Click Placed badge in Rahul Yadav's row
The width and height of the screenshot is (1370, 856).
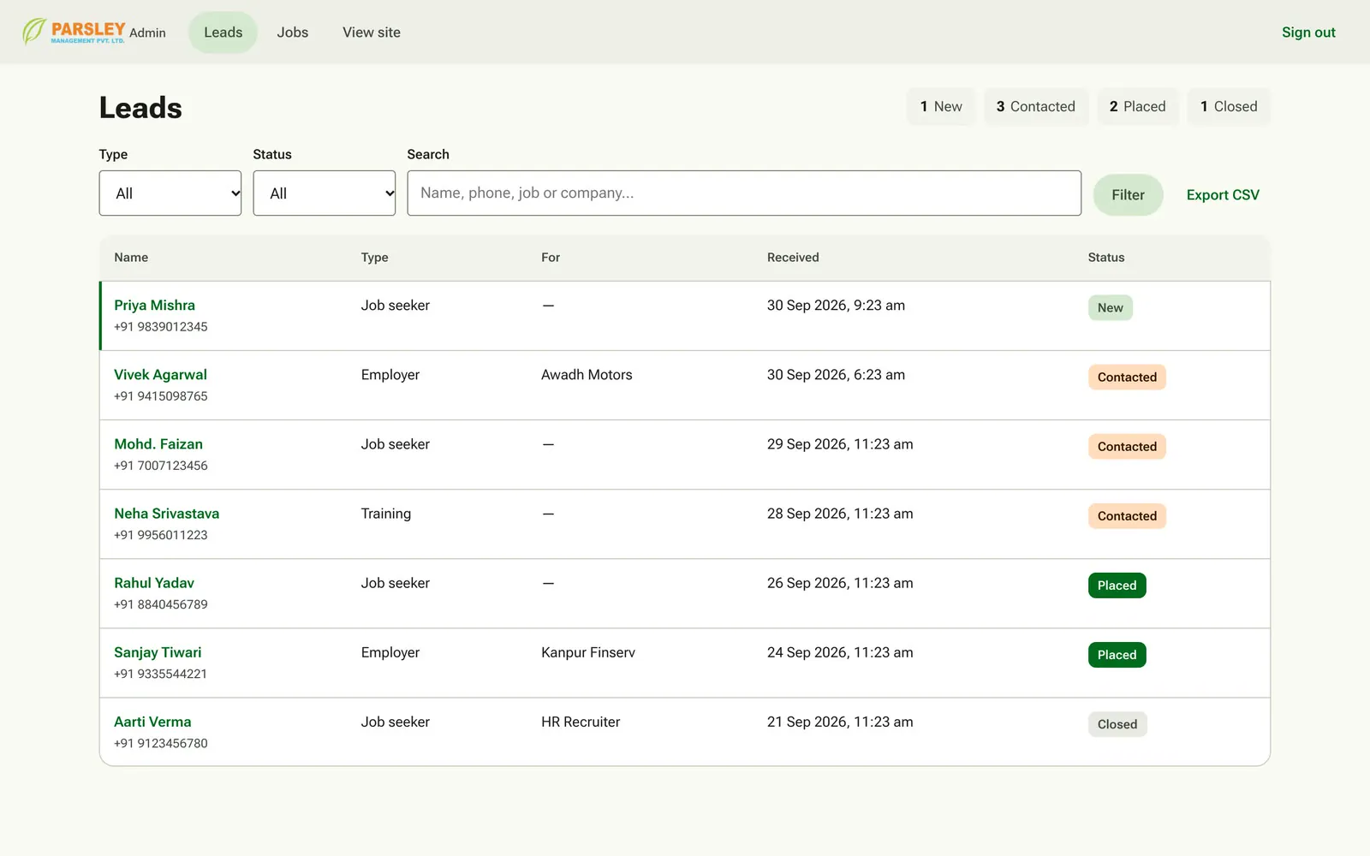[1117, 586]
